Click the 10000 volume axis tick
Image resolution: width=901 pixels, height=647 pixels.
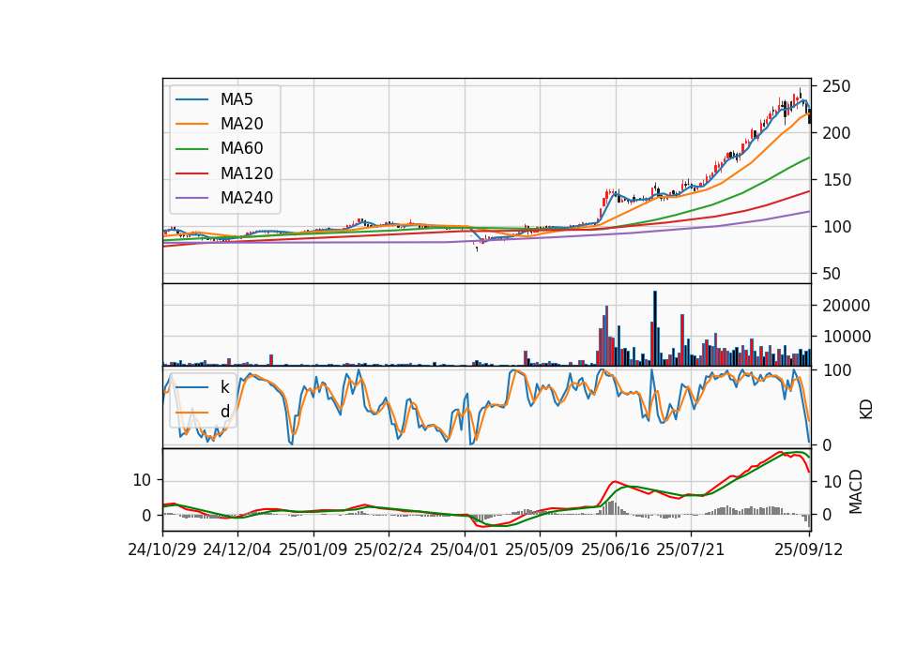(846, 337)
